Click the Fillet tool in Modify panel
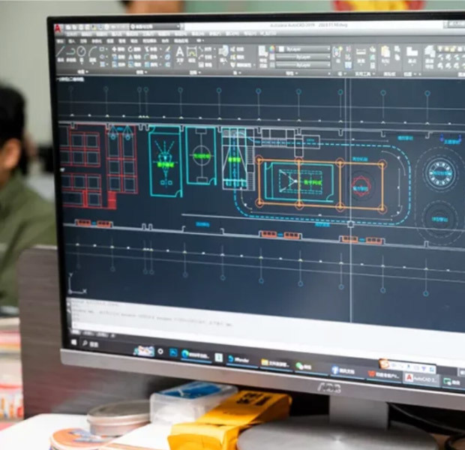 click(x=150, y=57)
